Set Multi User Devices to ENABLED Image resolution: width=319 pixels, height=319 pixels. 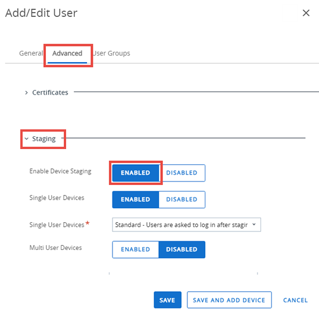pyautogui.click(x=136, y=249)
